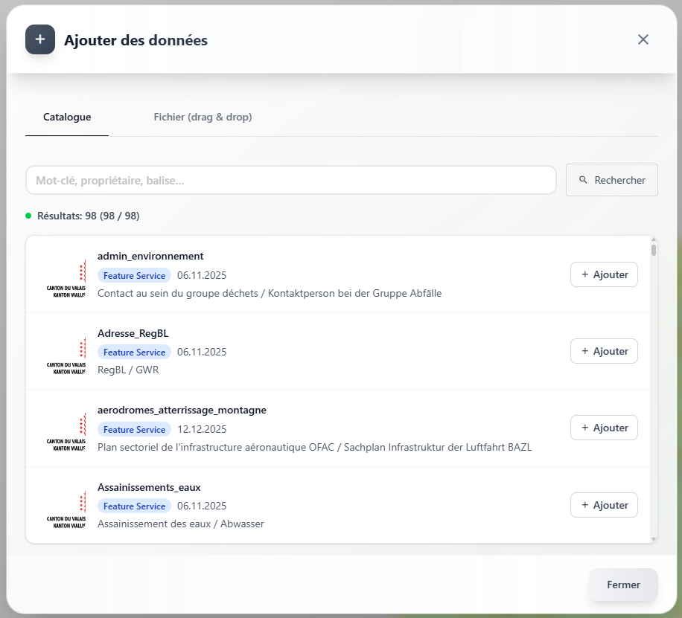Click the Fermer button
This screenshot has width=682, height=618.
623,585
